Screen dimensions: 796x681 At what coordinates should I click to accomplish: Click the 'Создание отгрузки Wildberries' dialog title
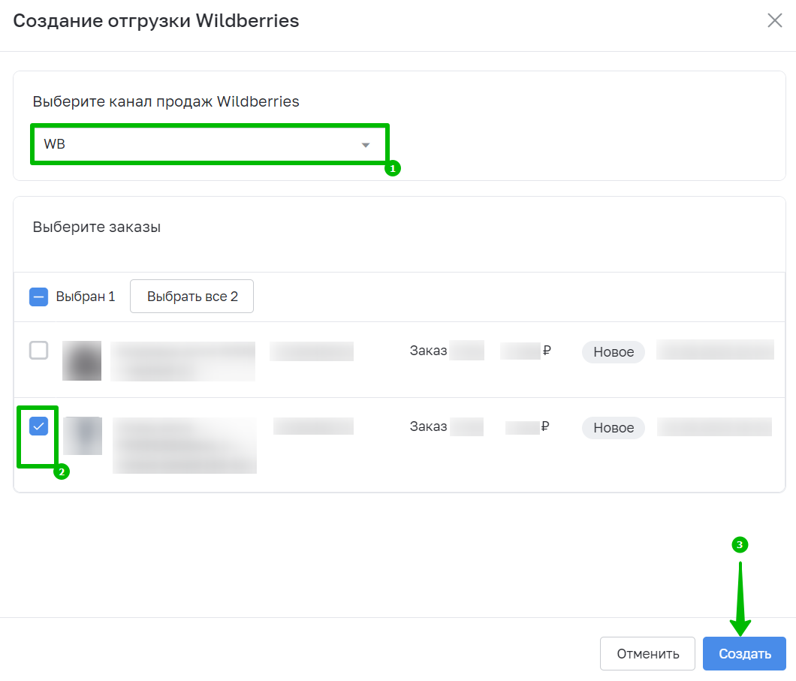point(156,21)
